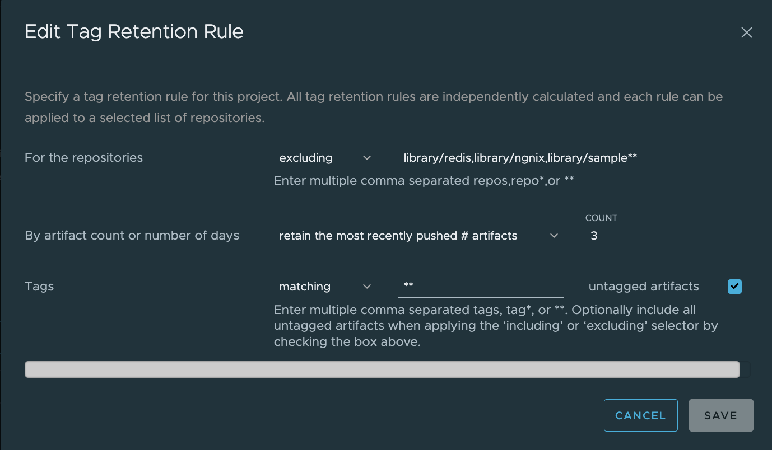Click the tags pattern field containing **
Screen dimensions: 772x450
click(480, 287)
